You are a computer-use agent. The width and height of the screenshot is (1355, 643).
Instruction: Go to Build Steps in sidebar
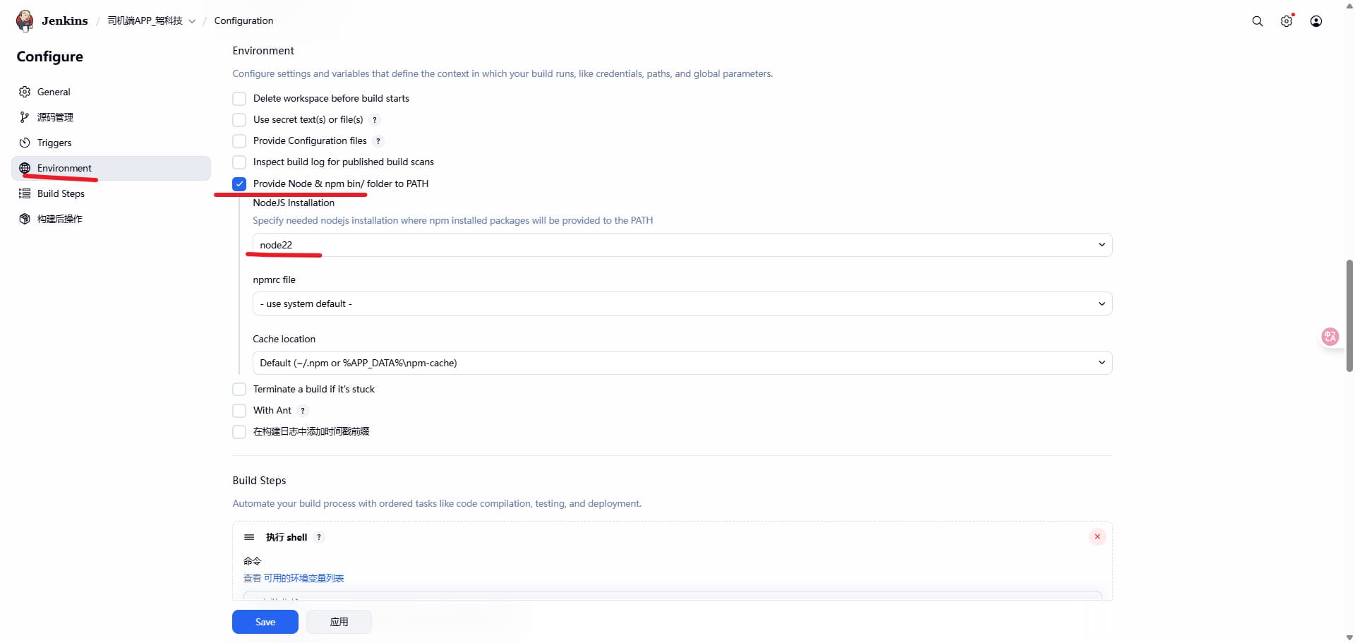[61, 193]
